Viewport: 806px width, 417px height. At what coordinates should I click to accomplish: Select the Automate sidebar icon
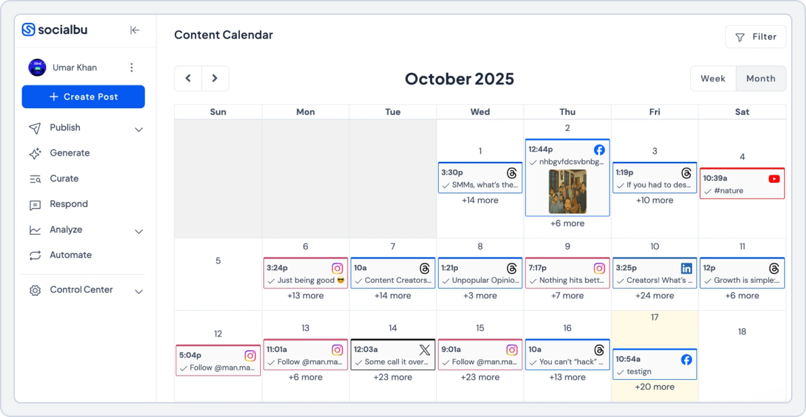click(35, 255)
